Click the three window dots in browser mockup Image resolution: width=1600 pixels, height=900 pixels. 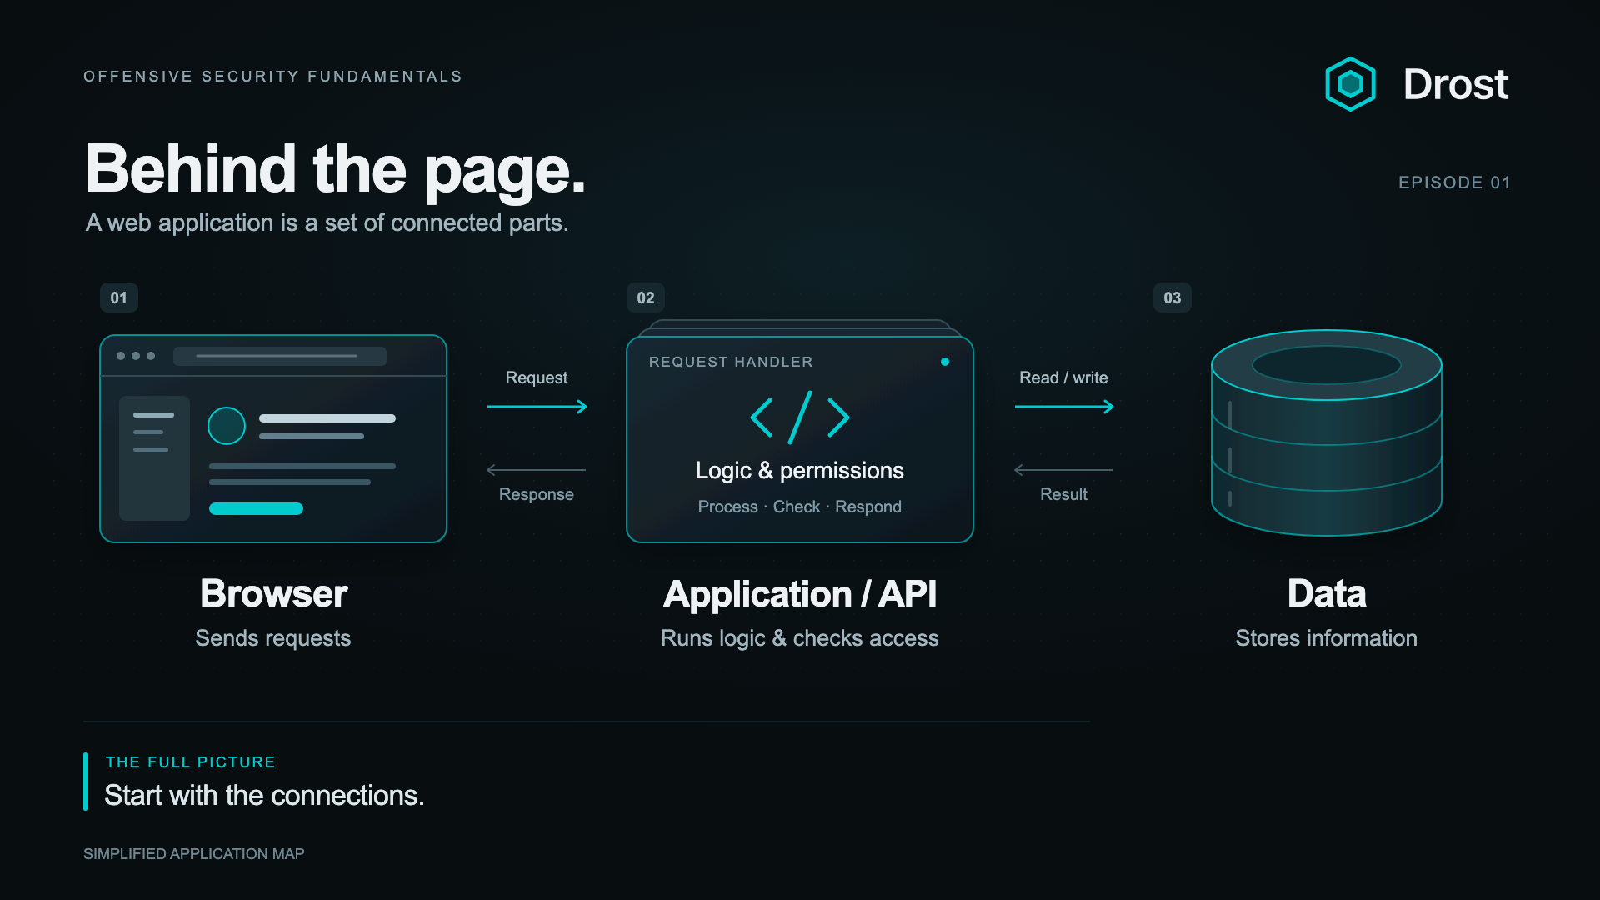136,356
